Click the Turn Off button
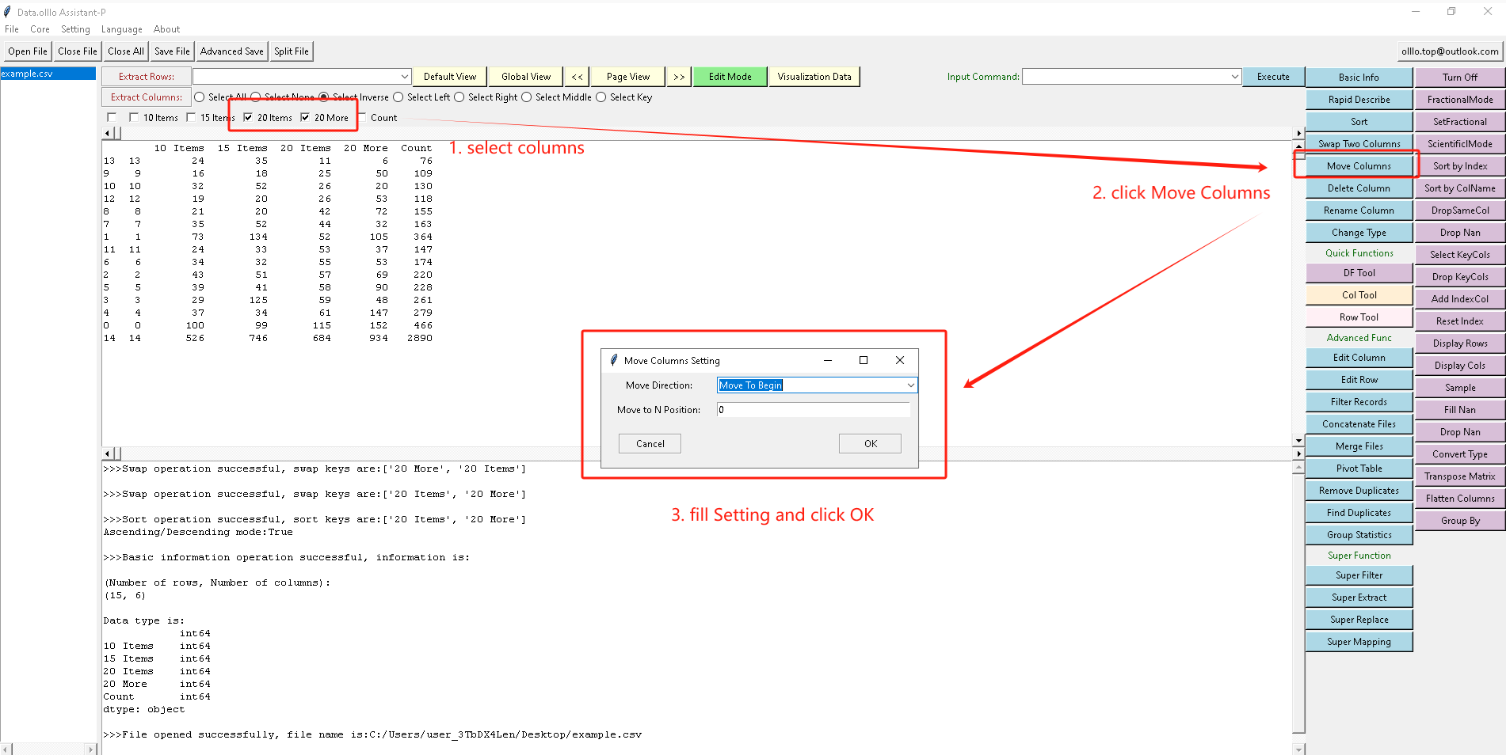Viewport: 1506px width, 755px height. coord(1459,78)
